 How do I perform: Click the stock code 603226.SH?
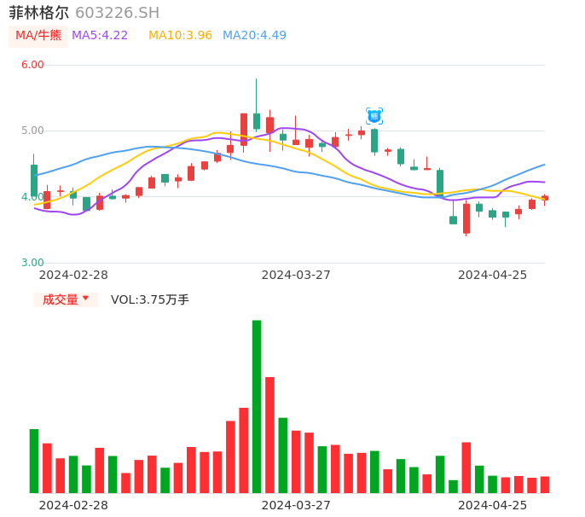117,13
